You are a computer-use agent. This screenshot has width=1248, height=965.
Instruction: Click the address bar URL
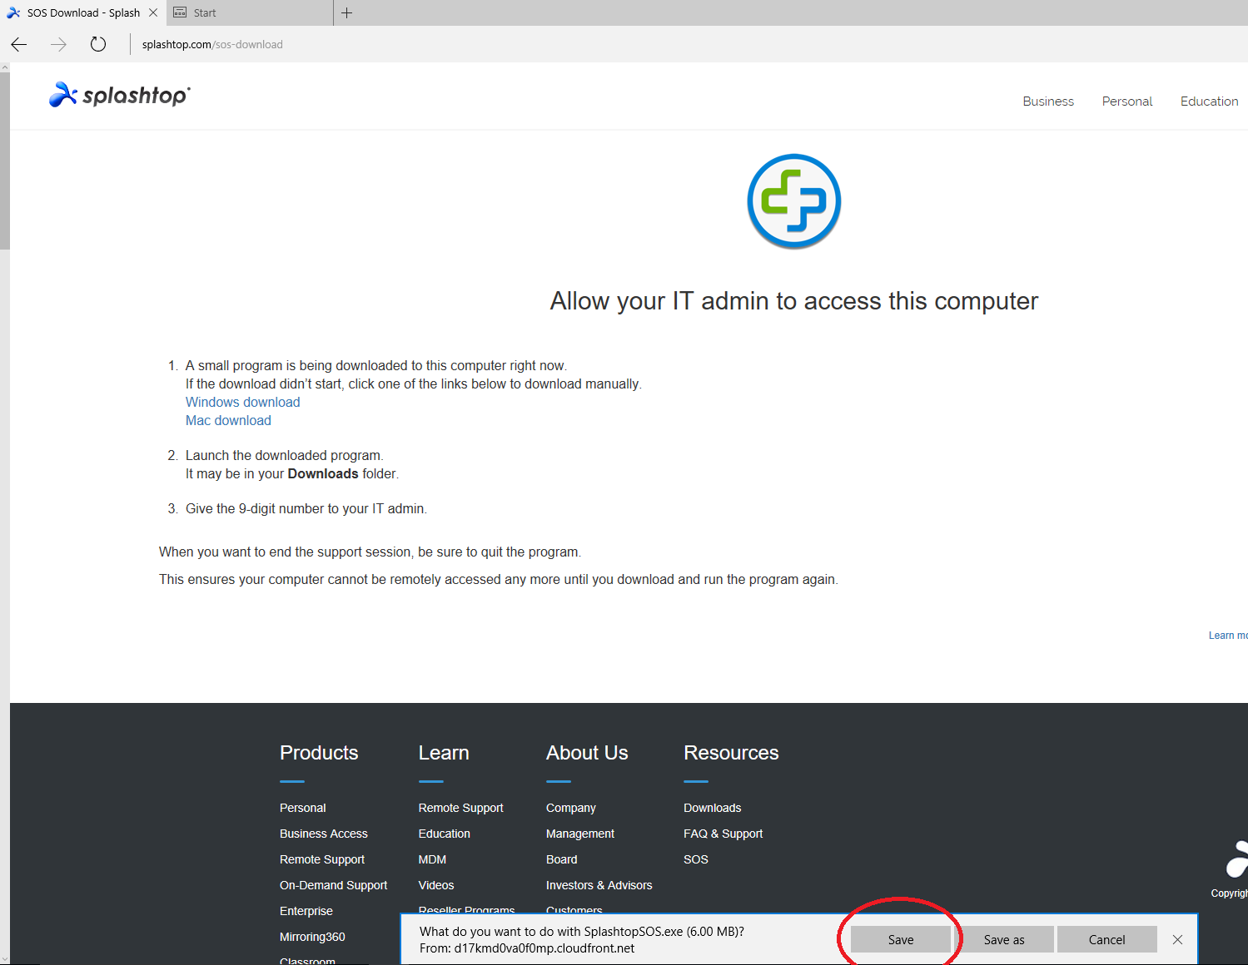(x=212, y=45)
